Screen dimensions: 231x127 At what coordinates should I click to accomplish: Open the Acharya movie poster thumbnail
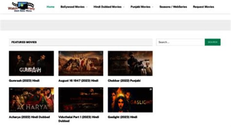(x=31, y=100)
